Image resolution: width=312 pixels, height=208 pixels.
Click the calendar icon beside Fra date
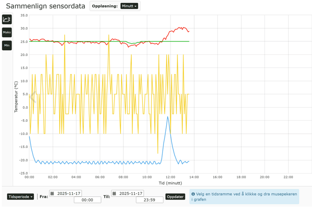coord(52,194)
